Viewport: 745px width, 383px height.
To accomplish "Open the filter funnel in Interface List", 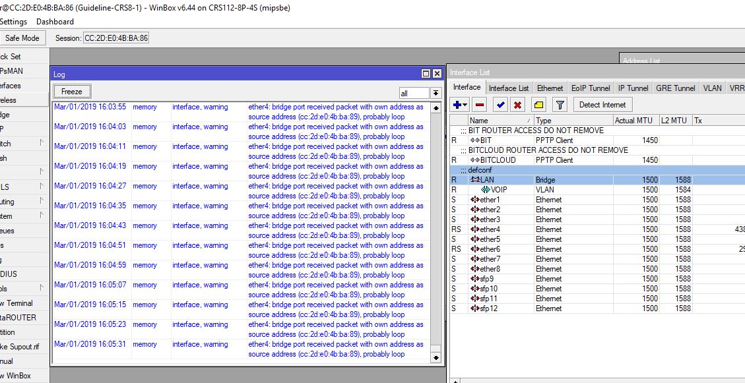I will pyautogui.click(x=560, y=105).
